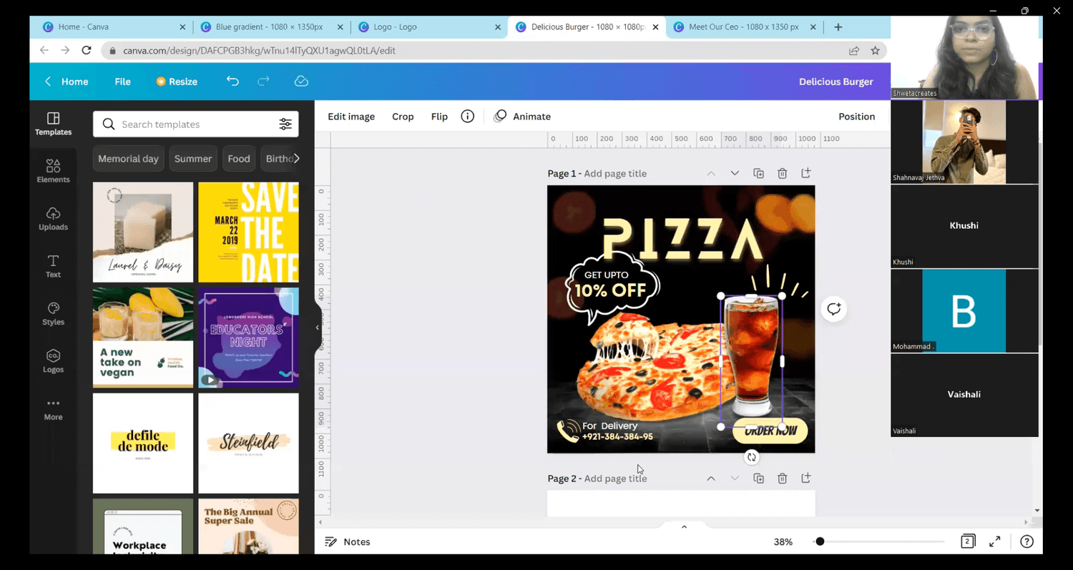
Task: Open the File menu
Action: point(122,82)
